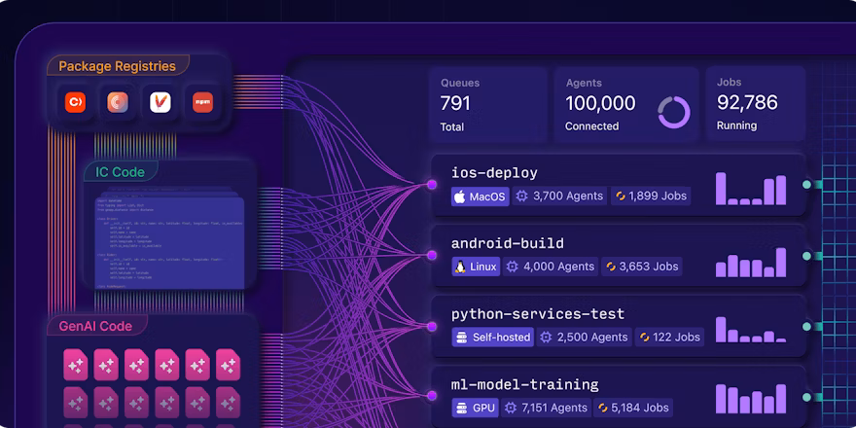Click the spinner icon beside 5,184 Jobs
This screenshot has height=428, width=856.
coord(603,408)
